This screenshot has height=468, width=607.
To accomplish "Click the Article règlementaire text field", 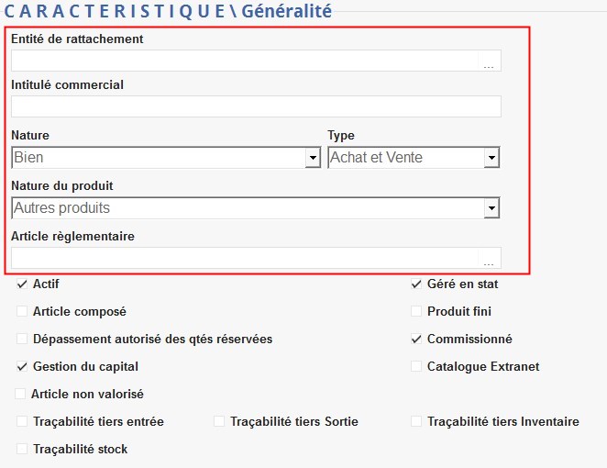I will click(x=244, y=259).
